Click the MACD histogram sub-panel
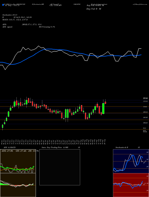This screenshot has width=149, height=197. pyautogui.click(x=18, y=185)
